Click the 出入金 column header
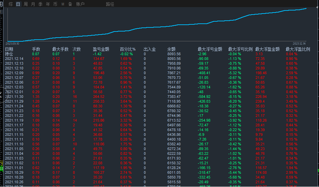Viewport: 319px width, 187px height. pyautogui.click(x=150, y=49)
